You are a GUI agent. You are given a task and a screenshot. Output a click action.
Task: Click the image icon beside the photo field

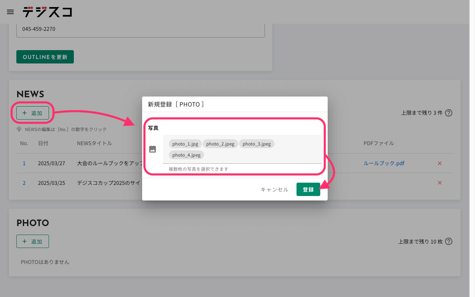point(153,149)
